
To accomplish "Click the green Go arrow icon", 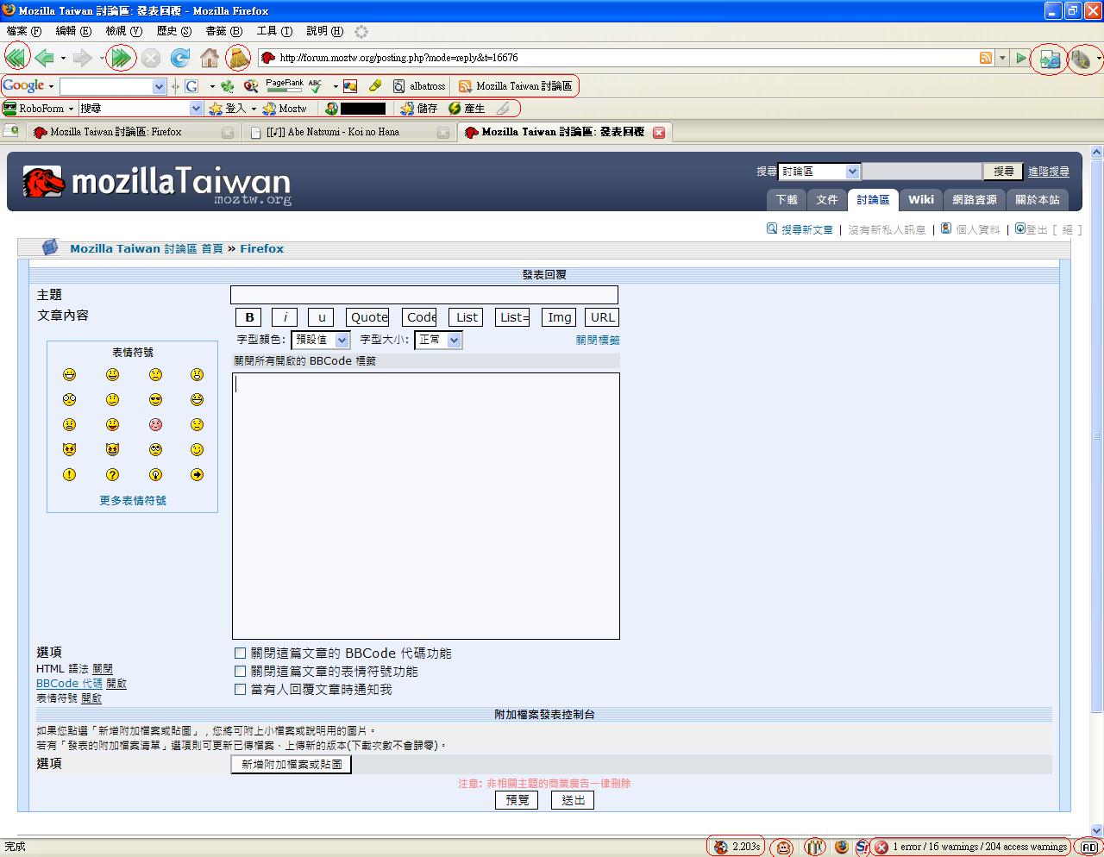I will (x=1021, y=58).
